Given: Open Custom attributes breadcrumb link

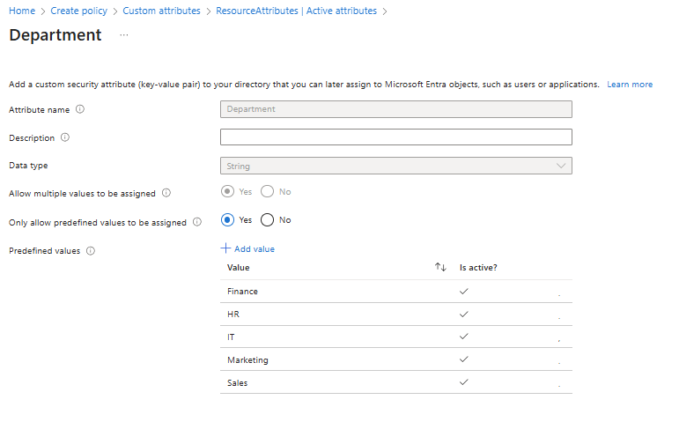Looking at the screenshot, I should point(162,11).
